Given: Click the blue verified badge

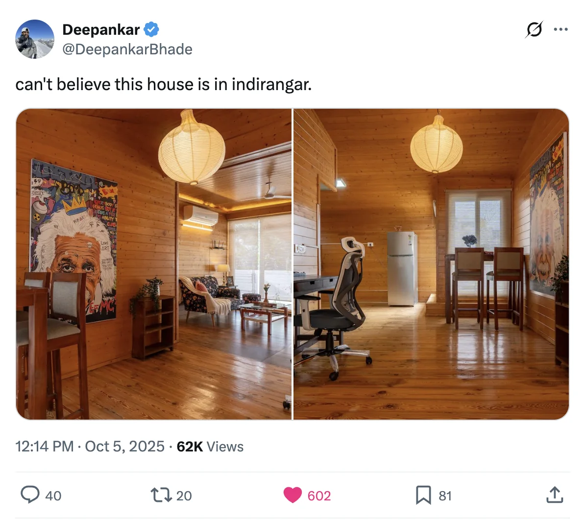Looking at the screenshot, I should coord(151,29).
